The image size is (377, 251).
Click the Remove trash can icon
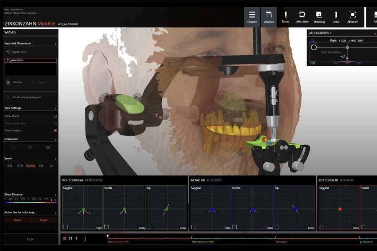tap(8, 82)
